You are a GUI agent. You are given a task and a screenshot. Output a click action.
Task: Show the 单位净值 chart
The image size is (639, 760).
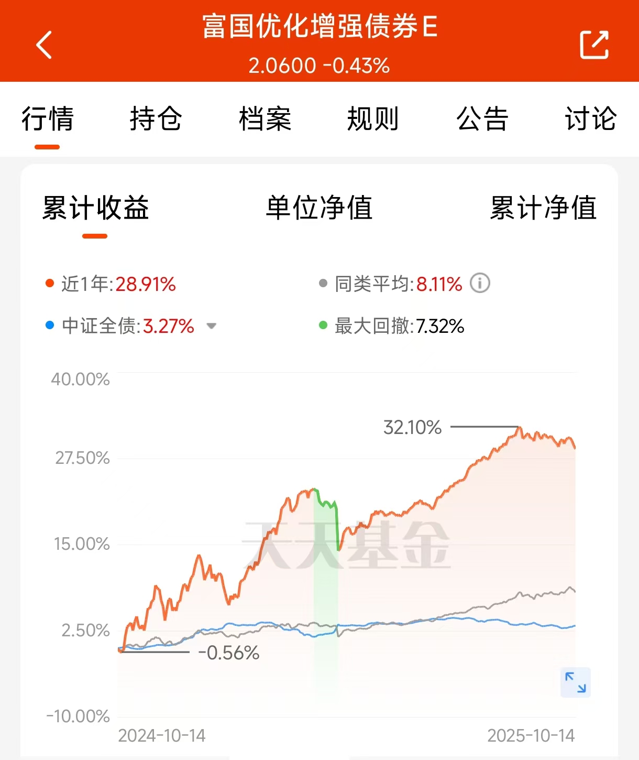click(319, 208)
